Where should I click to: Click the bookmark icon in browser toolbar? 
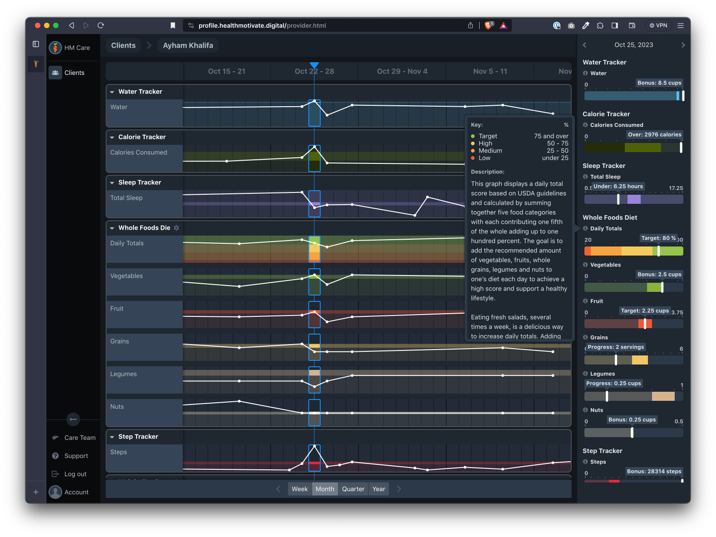pos(173,25)
